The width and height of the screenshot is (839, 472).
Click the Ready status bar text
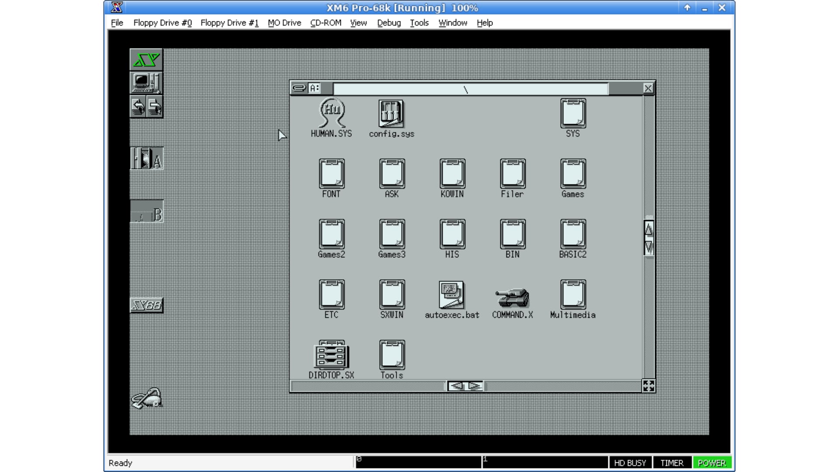pos(120,463)
